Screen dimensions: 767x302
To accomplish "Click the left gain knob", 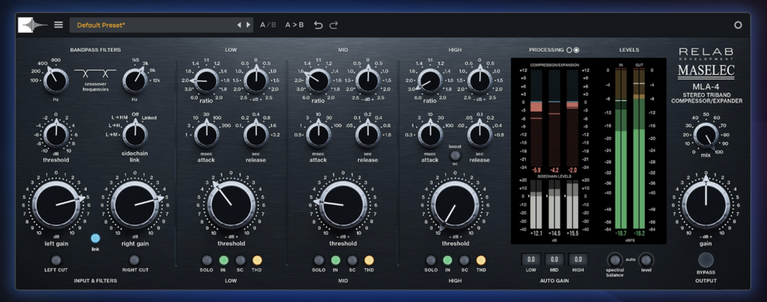I will [x=55, y=204].
